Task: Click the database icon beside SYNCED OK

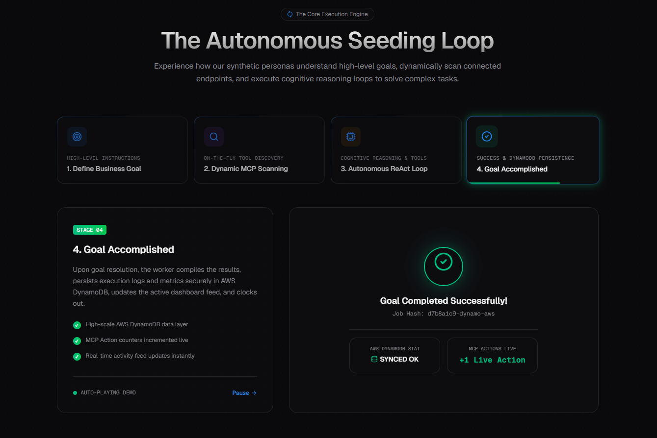Action: coord(374,359)
